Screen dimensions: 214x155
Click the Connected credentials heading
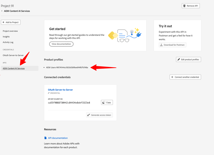coord(57,77)
